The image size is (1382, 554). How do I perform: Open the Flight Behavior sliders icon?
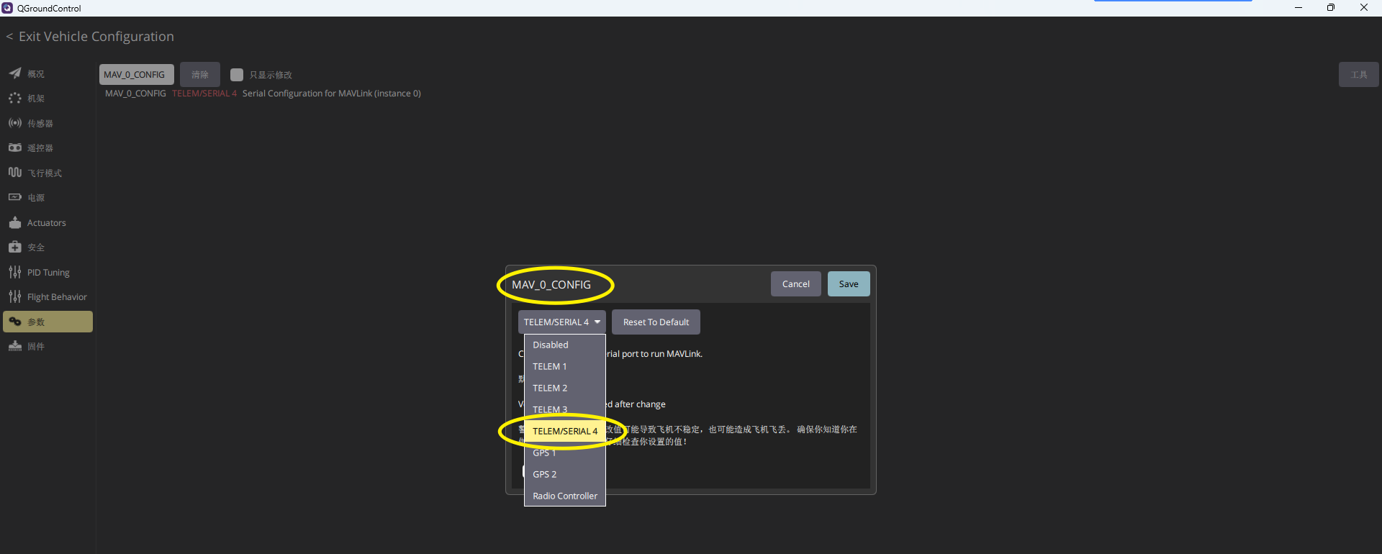(x=15, y=296)
